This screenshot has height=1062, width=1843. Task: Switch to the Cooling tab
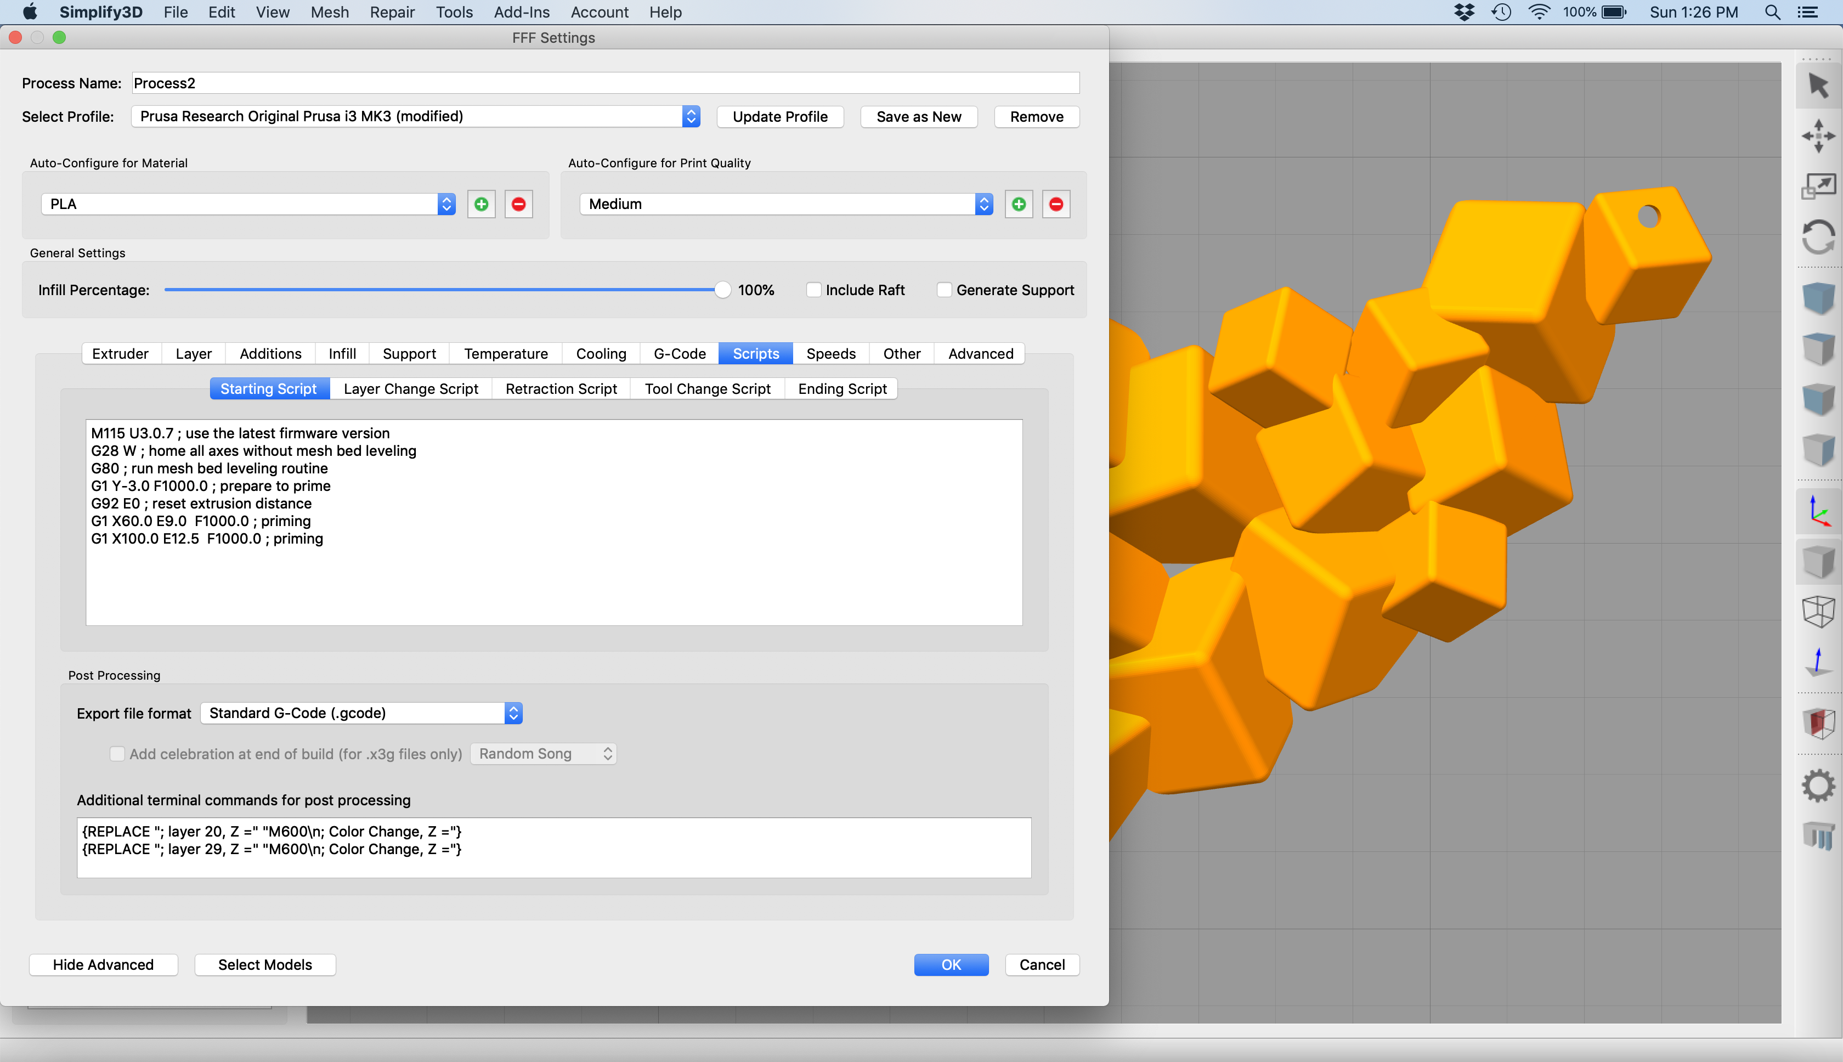[x=601, y=354]
